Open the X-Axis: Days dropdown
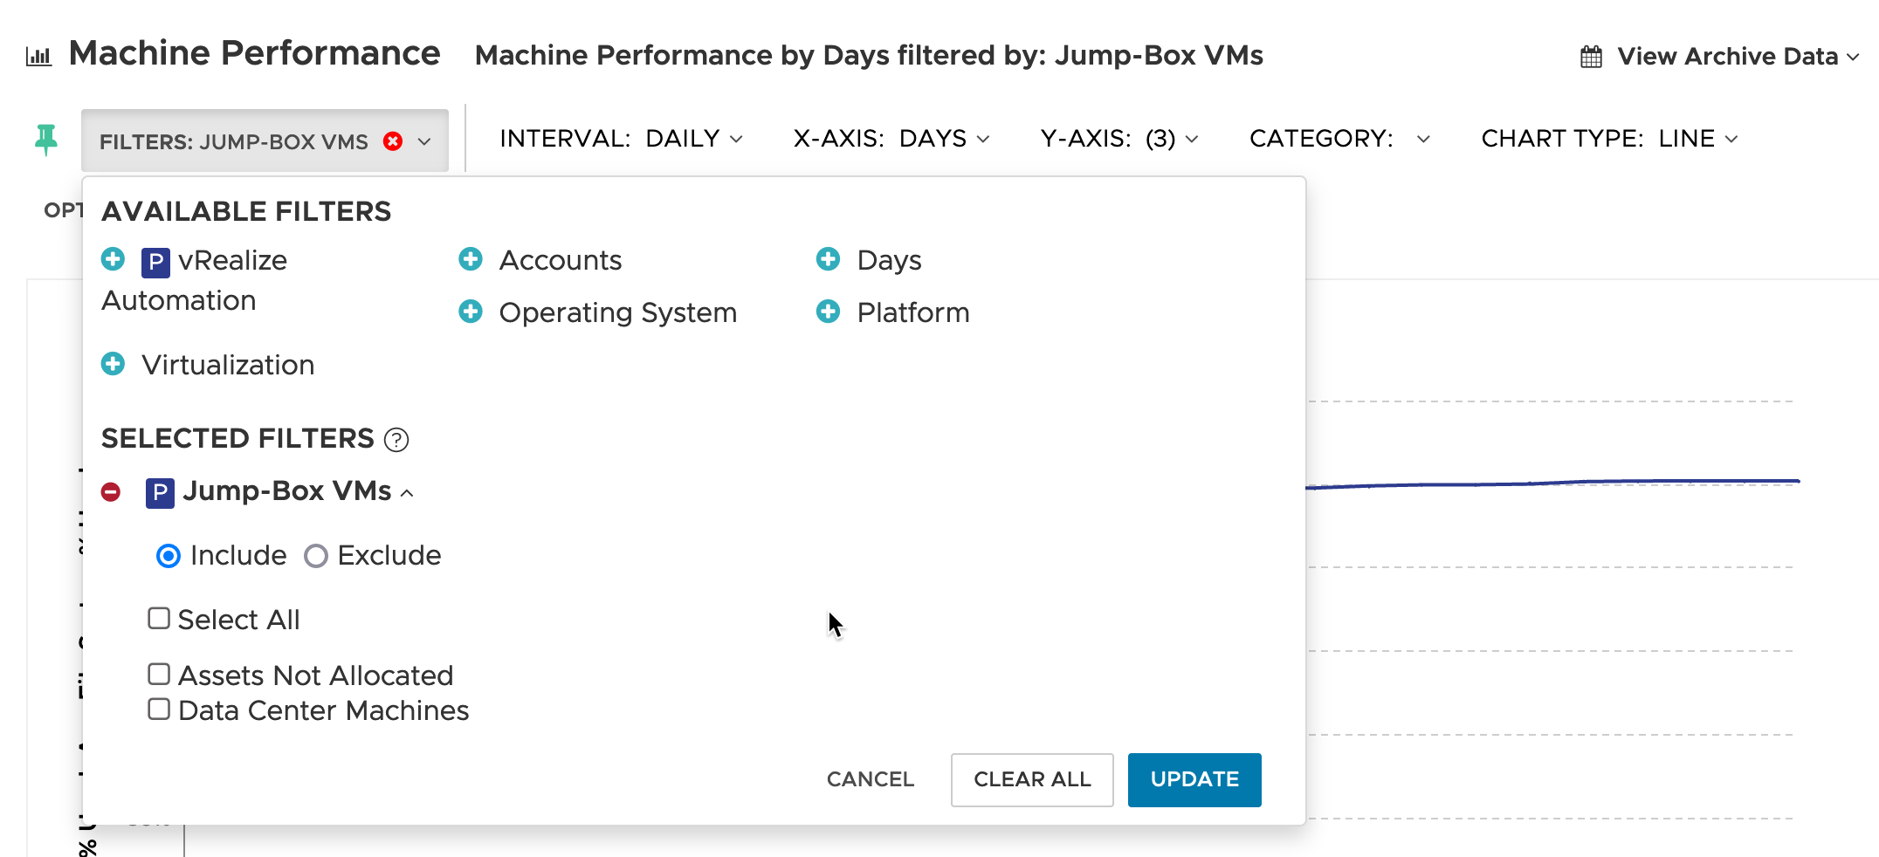This screenshot has width=1879, height=857. [891, 139]
